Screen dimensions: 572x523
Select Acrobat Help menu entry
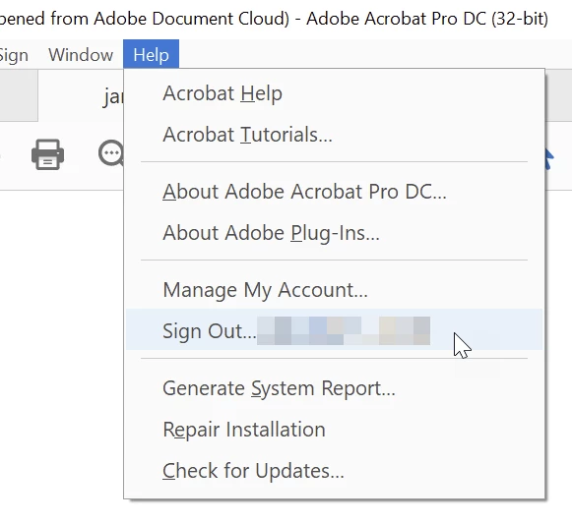point(334,93)
